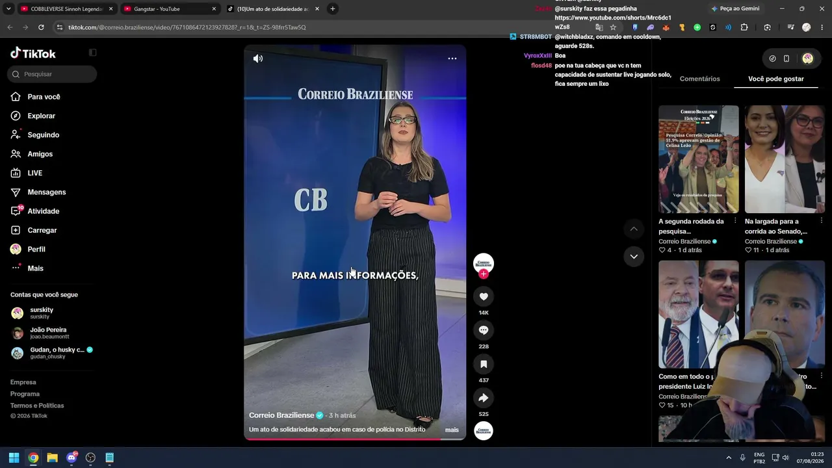
Task: Share the video with the arrow icon
Action: click(x=484, y=398)
